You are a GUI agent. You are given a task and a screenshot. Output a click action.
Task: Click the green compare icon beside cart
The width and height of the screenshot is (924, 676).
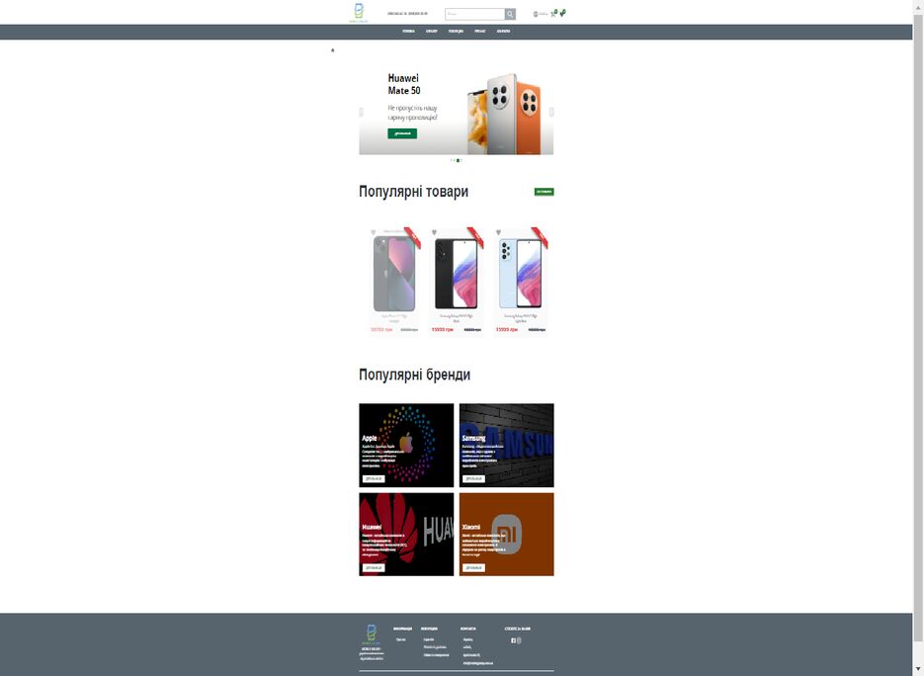[562, 13]
